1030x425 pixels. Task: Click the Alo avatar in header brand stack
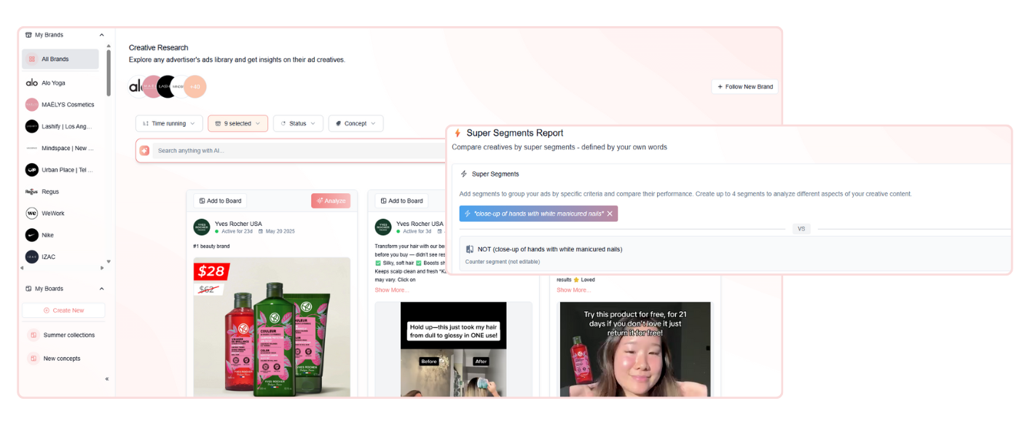coord(136,87)
